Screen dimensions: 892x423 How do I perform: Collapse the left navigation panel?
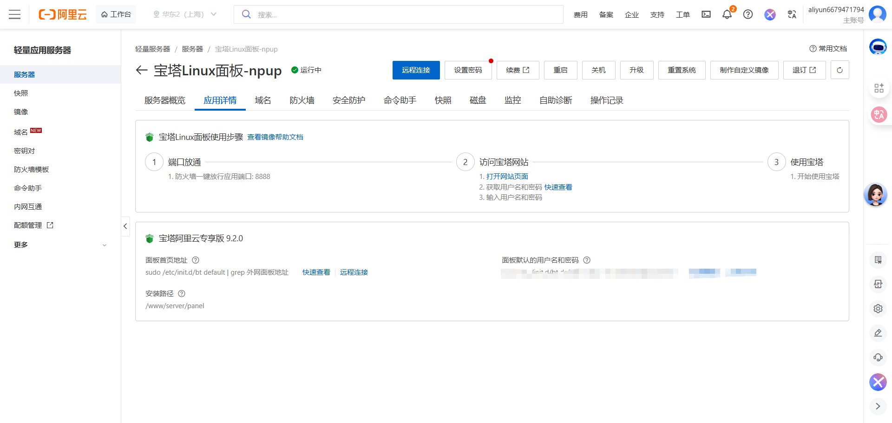[x=125, y=226]
